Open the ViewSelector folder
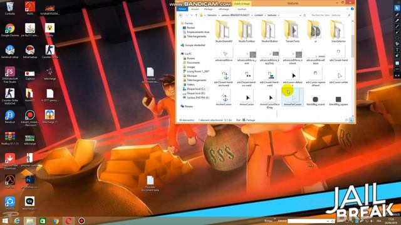401x225 pixels. (x=338, y=32)
